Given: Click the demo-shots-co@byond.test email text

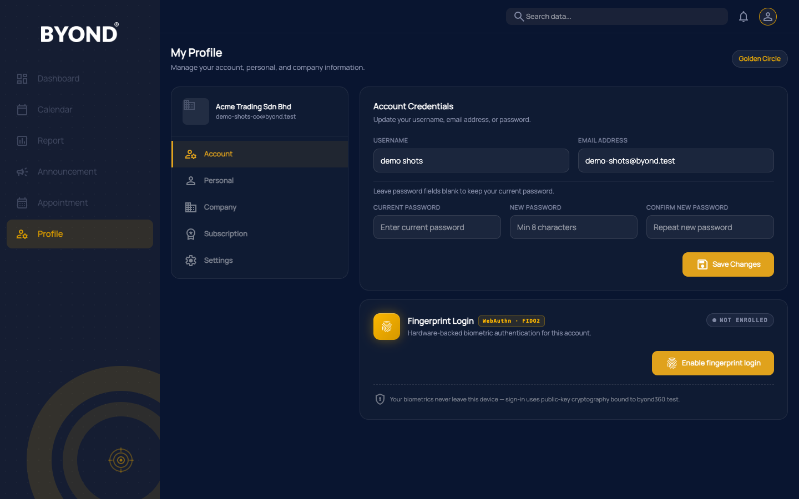Looking at the screenshot, I should pyautogui.click(x=256, y=117).
